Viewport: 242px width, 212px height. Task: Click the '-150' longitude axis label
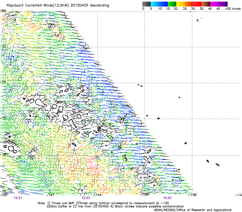4,195
